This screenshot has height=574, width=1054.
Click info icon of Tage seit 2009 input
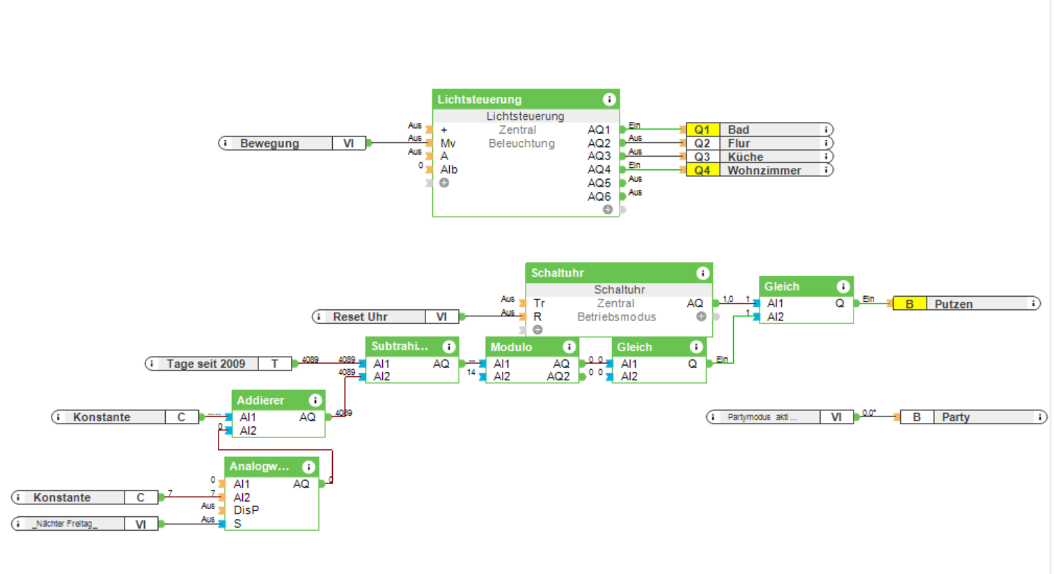tap(152, 364)
